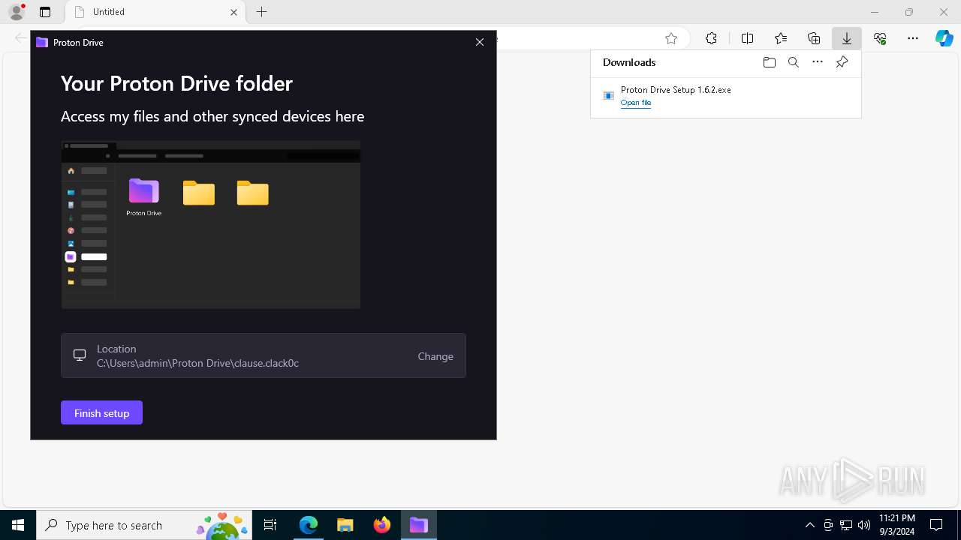Viewport: 961px width, 540px height.
Task: Open file link for Proton Drive Setup
Action: pos(636,103)
